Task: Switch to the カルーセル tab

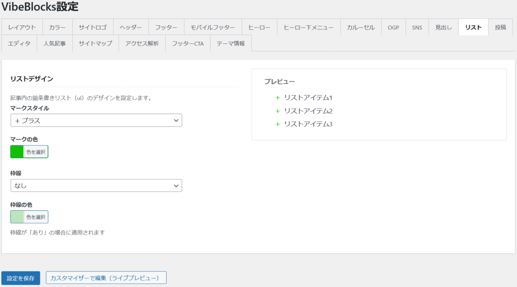Action: [x=361, y=27]
